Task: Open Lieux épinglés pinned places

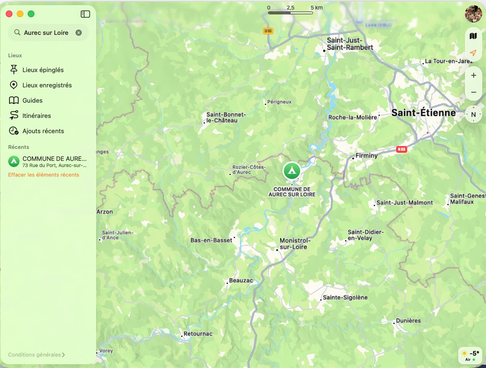Action: tap(43, 70)
